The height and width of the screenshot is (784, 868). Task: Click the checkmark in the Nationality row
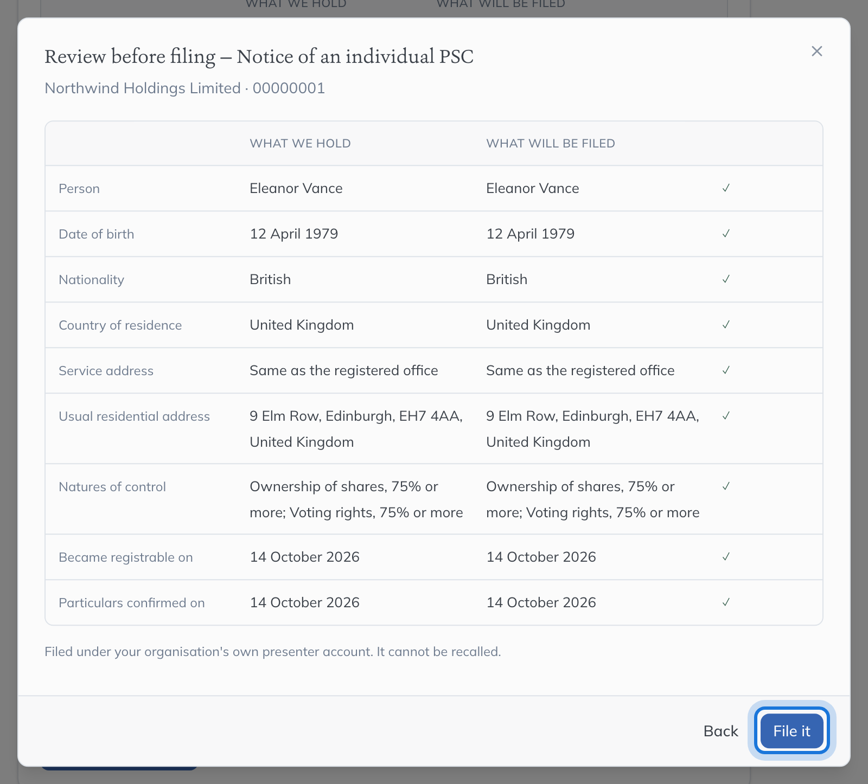(726, 279)
